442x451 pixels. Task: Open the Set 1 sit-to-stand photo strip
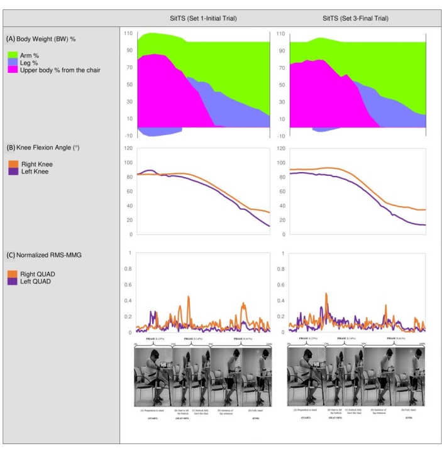tap(202, 377)
